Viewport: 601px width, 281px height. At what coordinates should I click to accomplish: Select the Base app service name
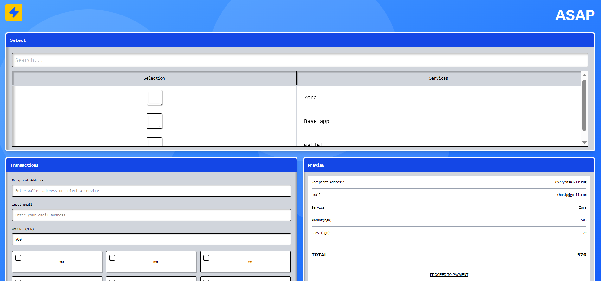[x=316, y=121]
